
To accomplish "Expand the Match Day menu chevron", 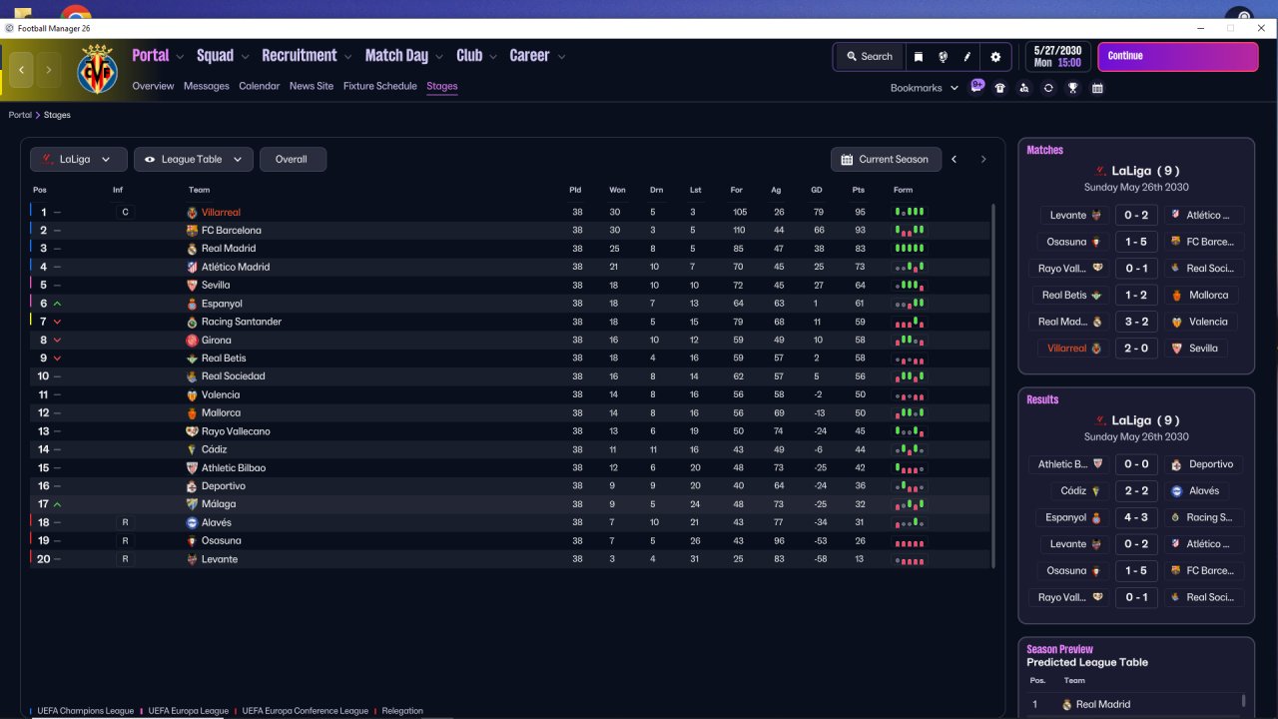I will (x=438, y=57).
